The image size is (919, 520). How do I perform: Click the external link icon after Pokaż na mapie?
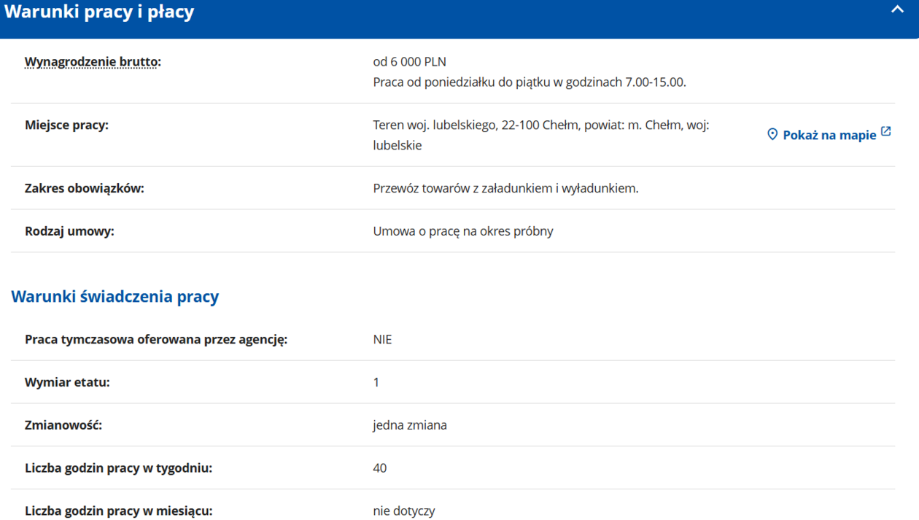point(886,132)
